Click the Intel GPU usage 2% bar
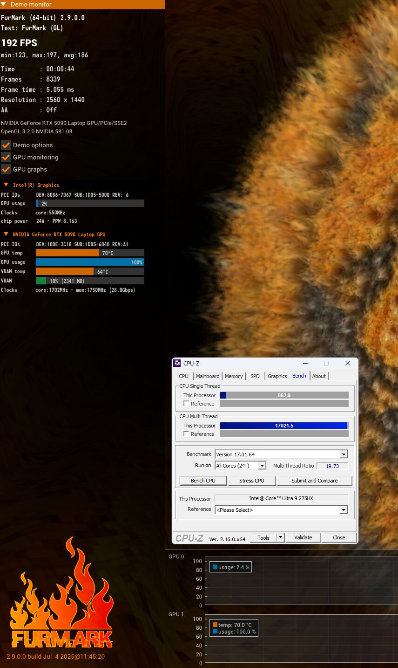Image resolution: width=398 pixels, height=668 pixels. pyautogui.click(x=90, y=203)
